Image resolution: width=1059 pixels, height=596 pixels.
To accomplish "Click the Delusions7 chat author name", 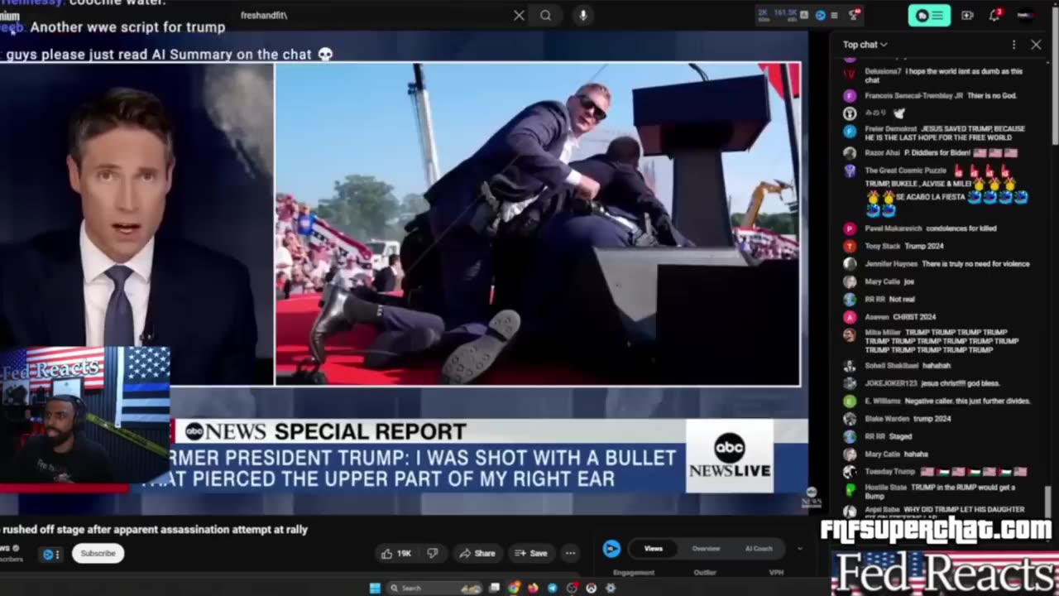I will coord(882,72).
